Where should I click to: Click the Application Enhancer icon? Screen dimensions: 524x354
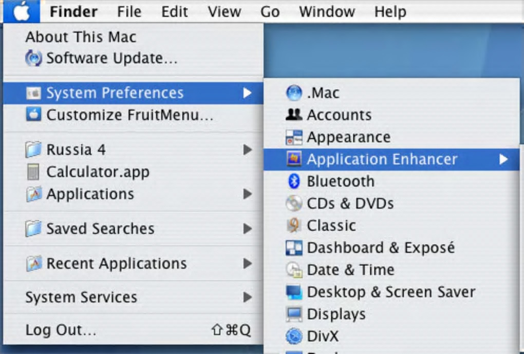coord(294,159)
